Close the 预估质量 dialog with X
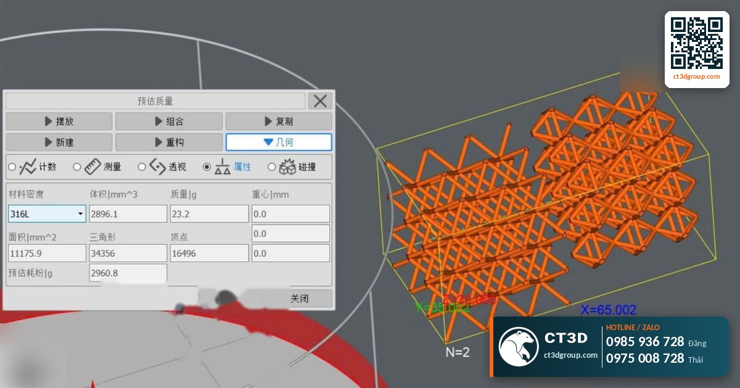Image resolution: width=740 pixels, height=388 pixels. (x=320, y=101)
